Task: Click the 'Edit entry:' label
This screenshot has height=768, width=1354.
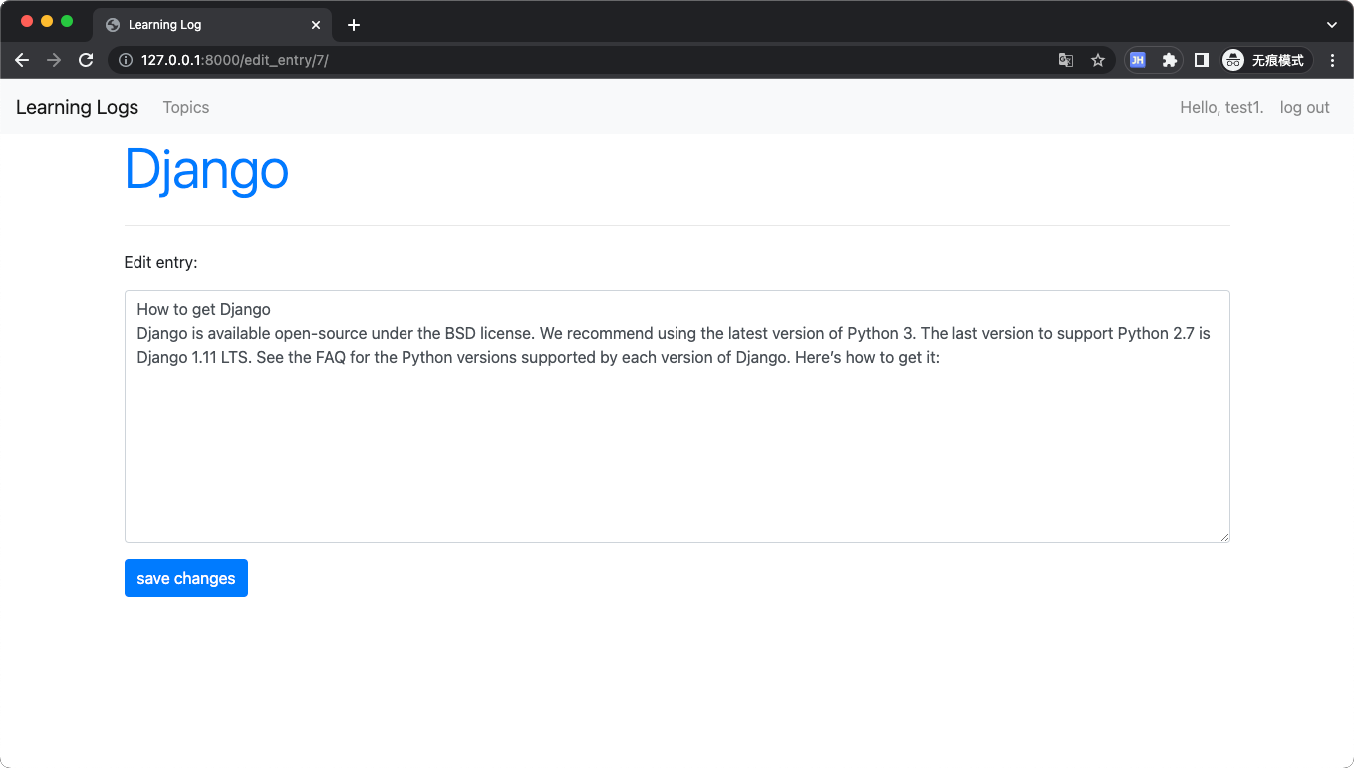Action: (x=161, y=262)
